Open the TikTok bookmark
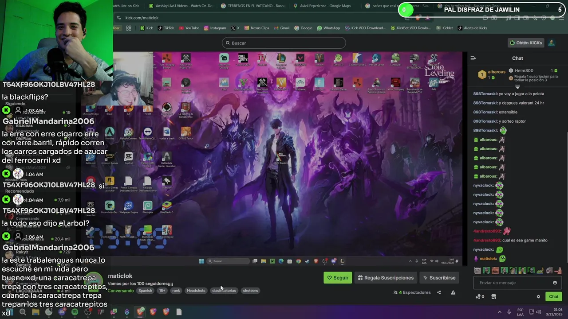This screenshot has height=319, width=568. click(x=166, y=28)
